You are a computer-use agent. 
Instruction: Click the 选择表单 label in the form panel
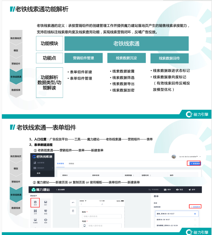157,207
